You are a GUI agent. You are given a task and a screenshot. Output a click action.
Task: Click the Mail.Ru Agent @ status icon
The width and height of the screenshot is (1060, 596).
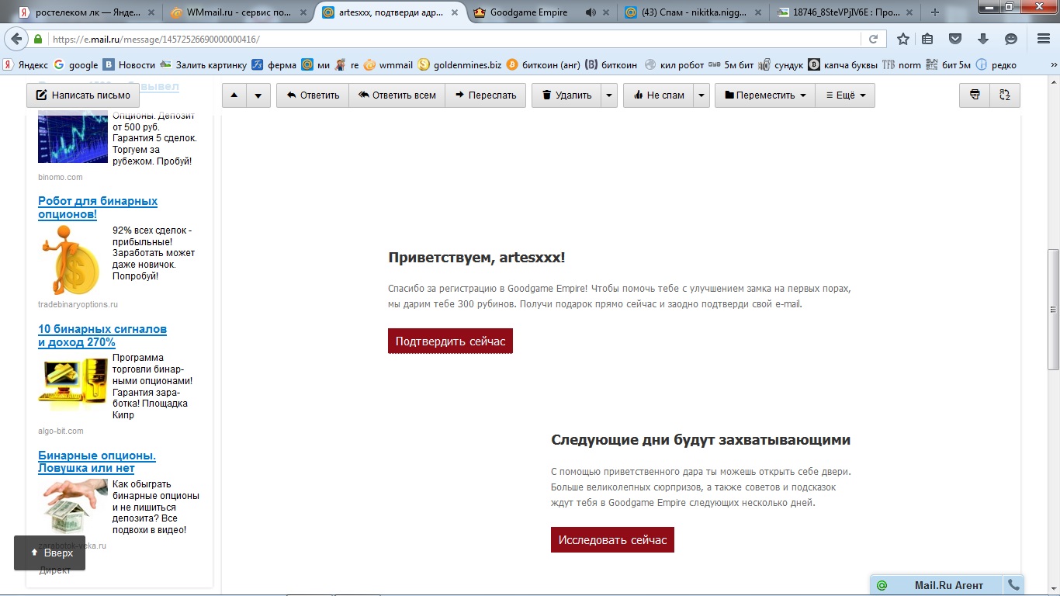click(x=882, y=585)
